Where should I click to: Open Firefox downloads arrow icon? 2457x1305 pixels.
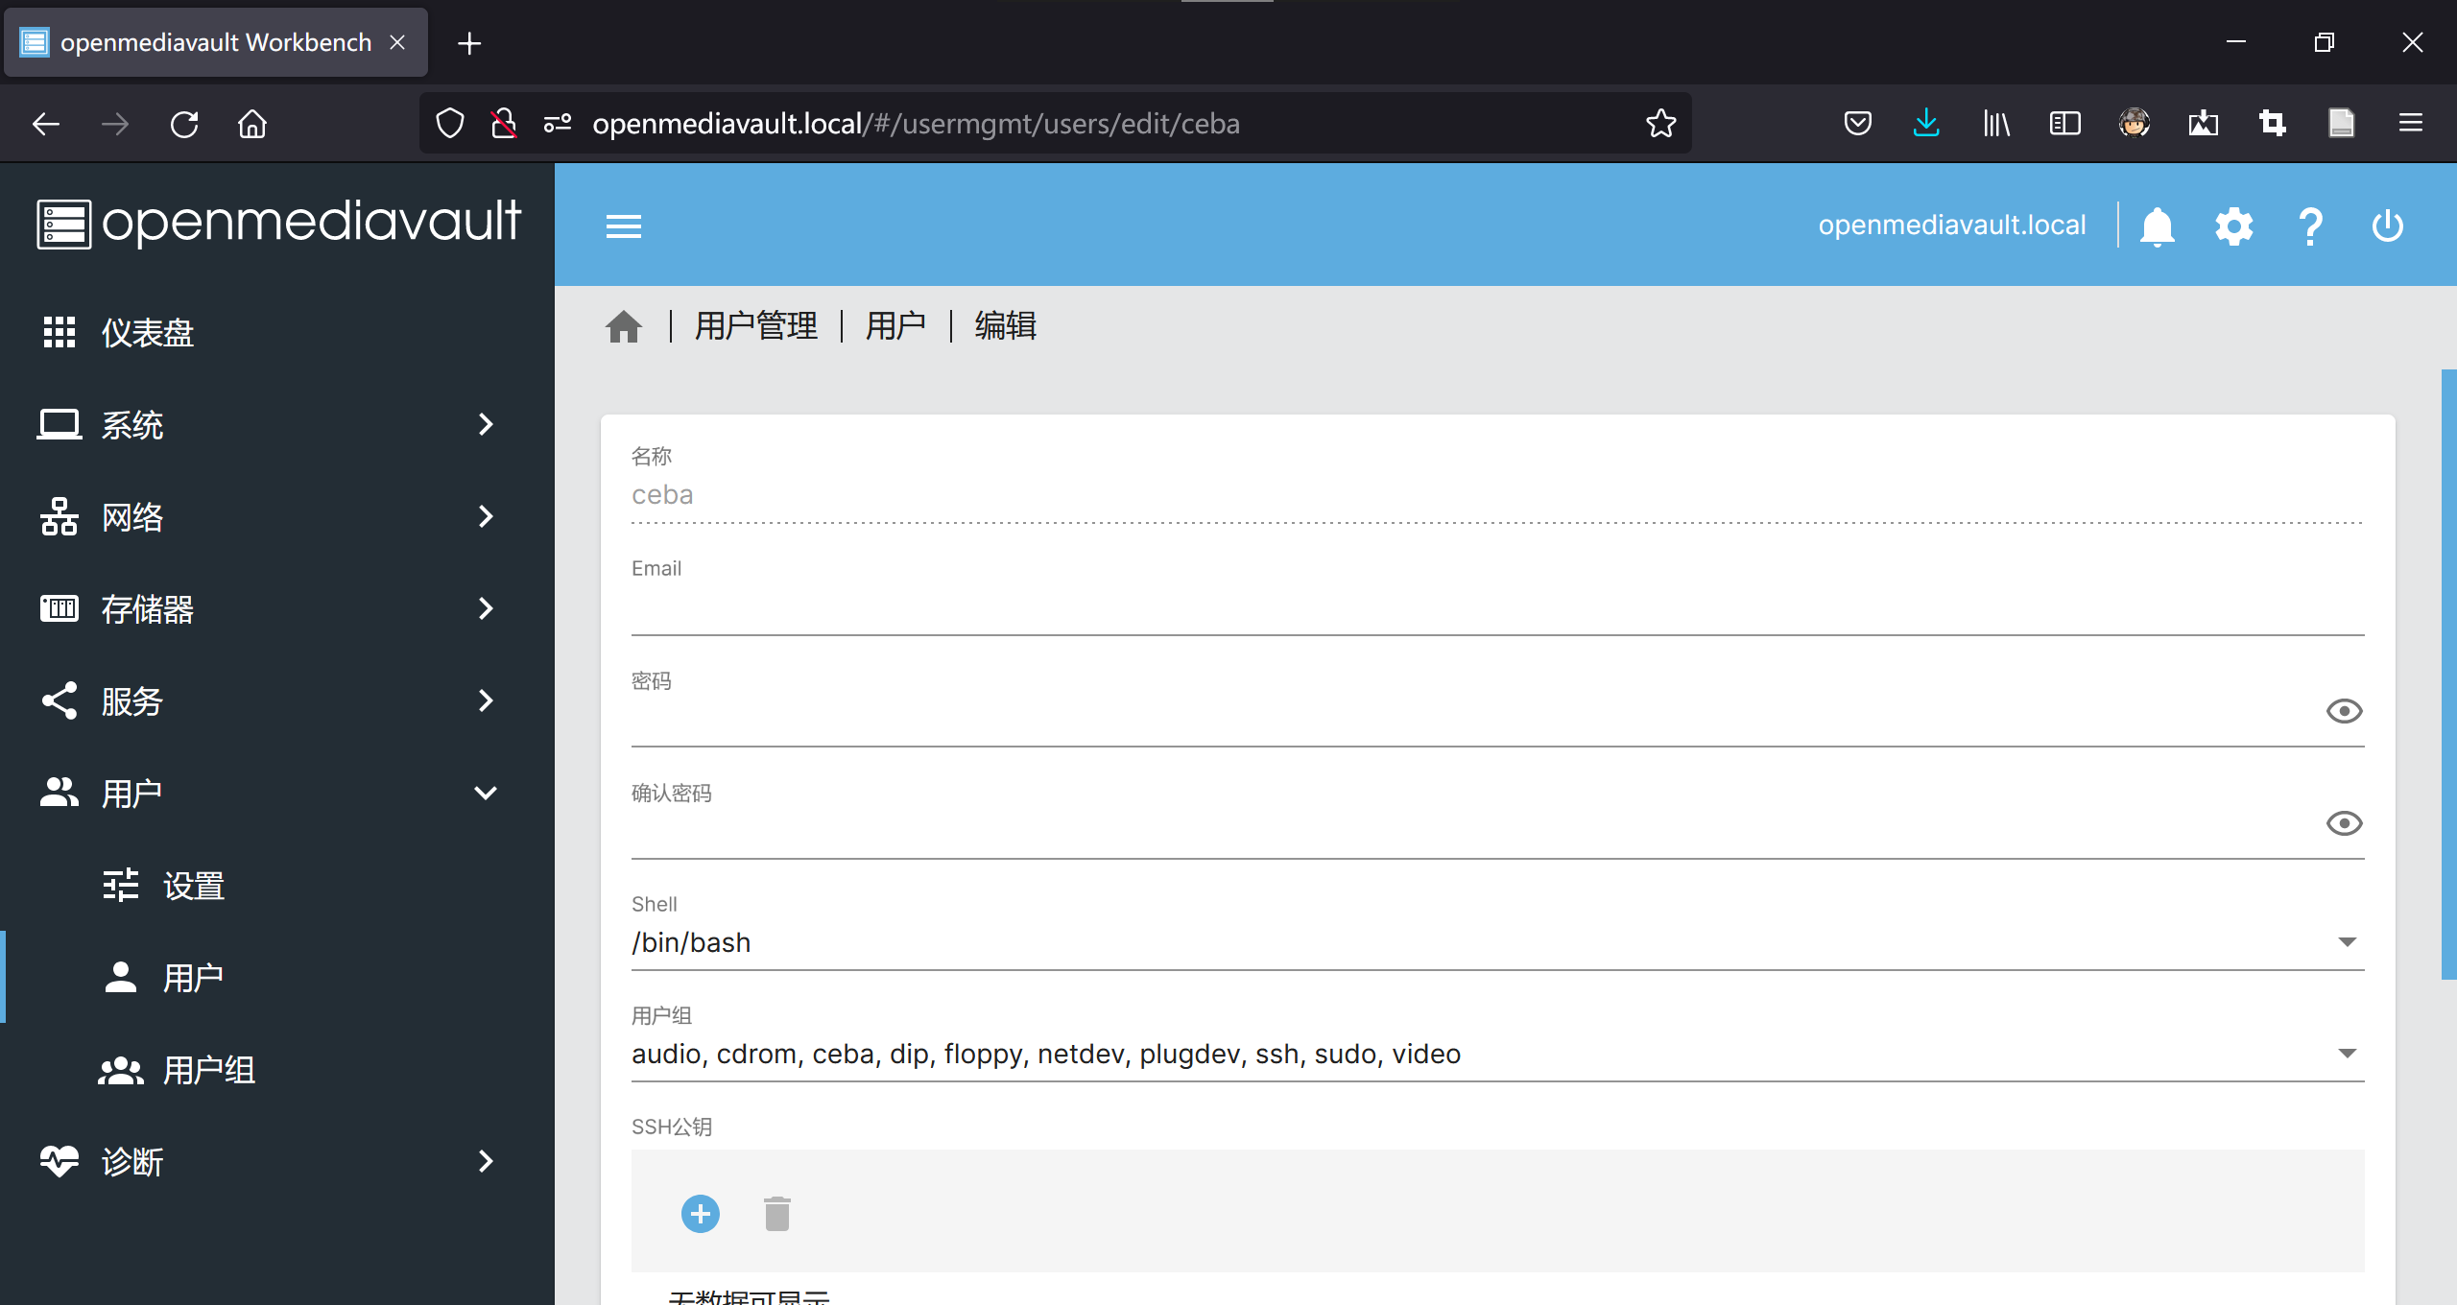click(x=1926, y=123)
